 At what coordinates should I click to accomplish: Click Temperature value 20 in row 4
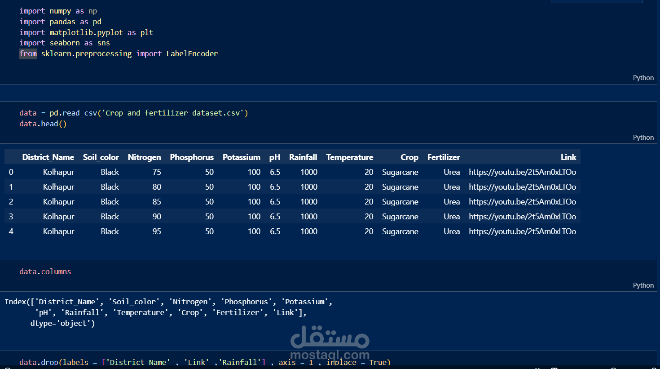click(x=369, y=231)
